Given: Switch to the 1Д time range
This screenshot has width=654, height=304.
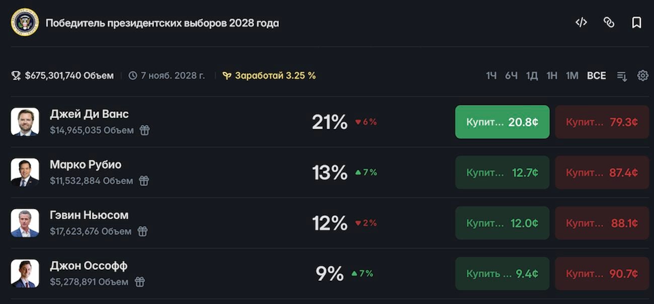Looking at the screenshot, I should 532,76.
